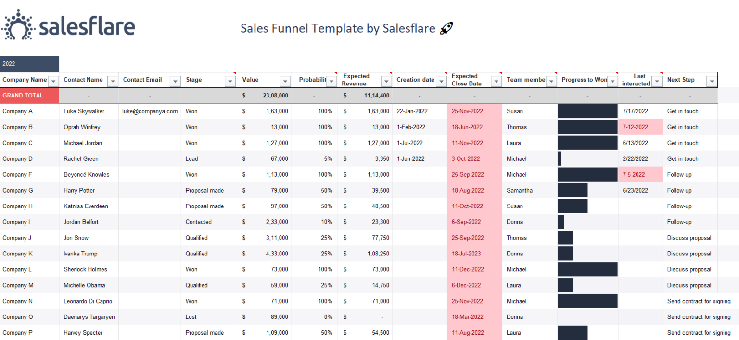The width and height of the screenshot is (739, 340).
Task: Click the filter icon on the Stage column
Action: coord(230,81)
